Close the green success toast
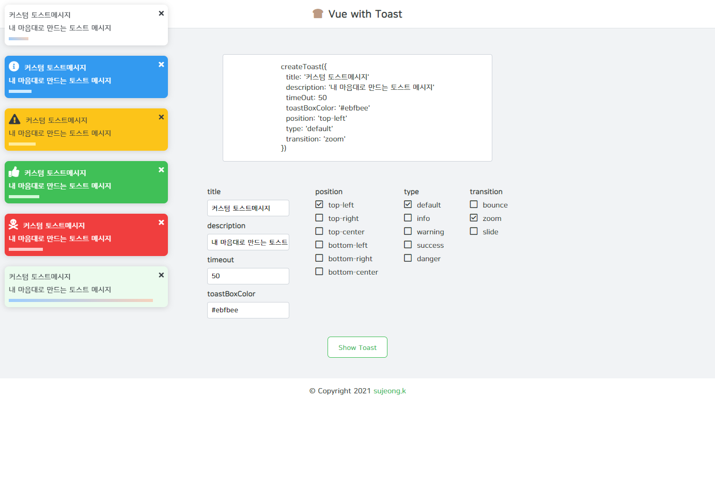Viewport: 715px width, 494px height. click(161, 170)
